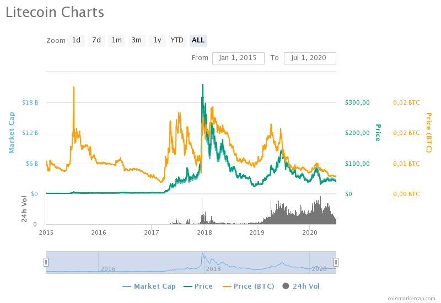Click the Litecoin Charts heading

pos(55,12)
